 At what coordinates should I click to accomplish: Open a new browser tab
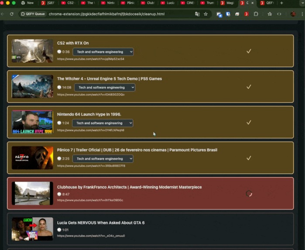281,3
